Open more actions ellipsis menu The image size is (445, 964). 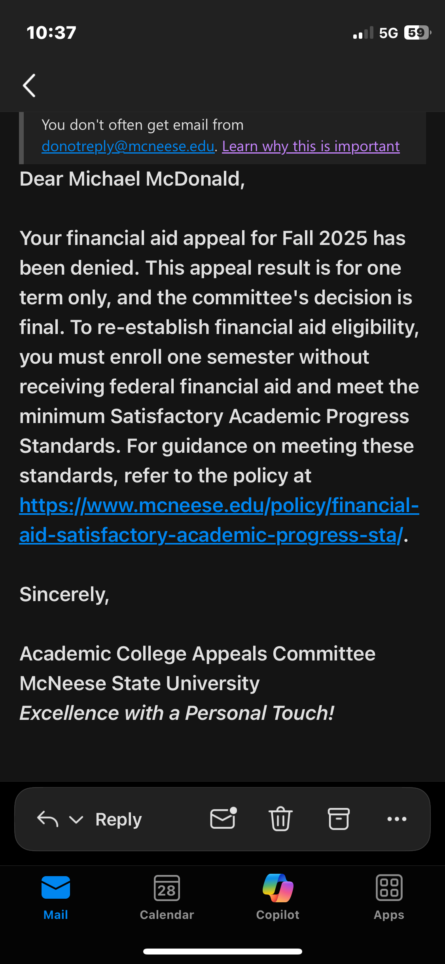tap(397, 819)
